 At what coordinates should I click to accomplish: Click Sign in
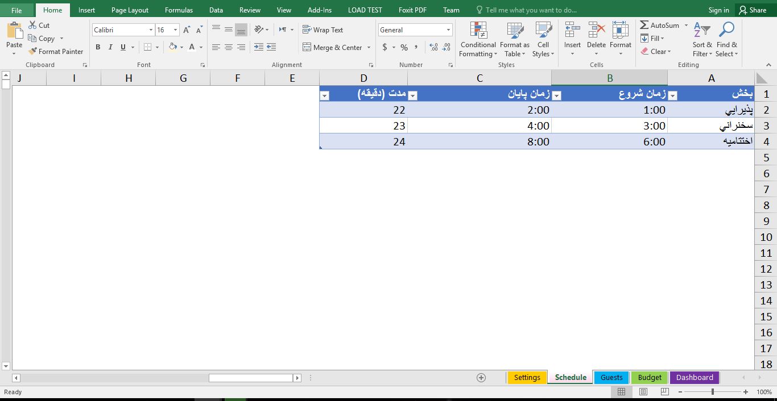[718, 10]
